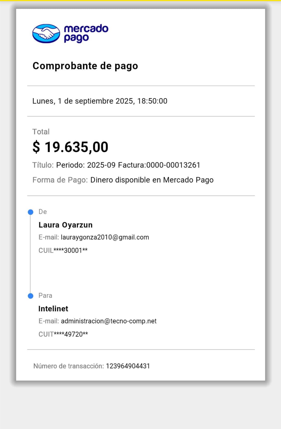Click the recipient name Intelinet
This screenshot has height=429, width=281.
pos(53,309)
